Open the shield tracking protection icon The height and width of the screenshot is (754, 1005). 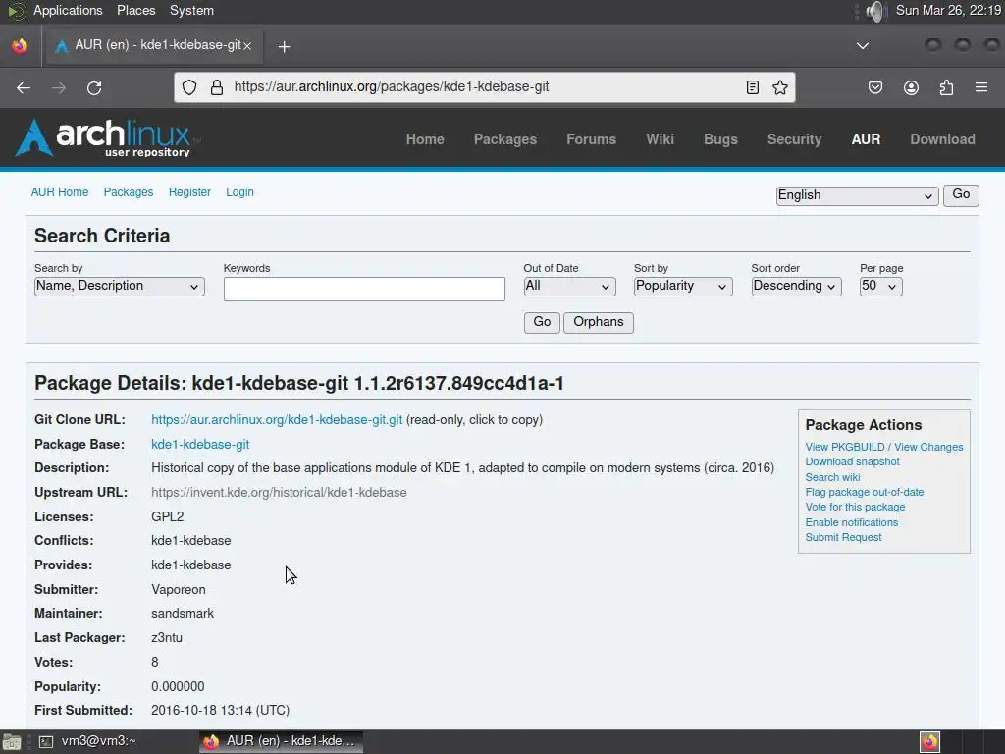tap(189, 87)
